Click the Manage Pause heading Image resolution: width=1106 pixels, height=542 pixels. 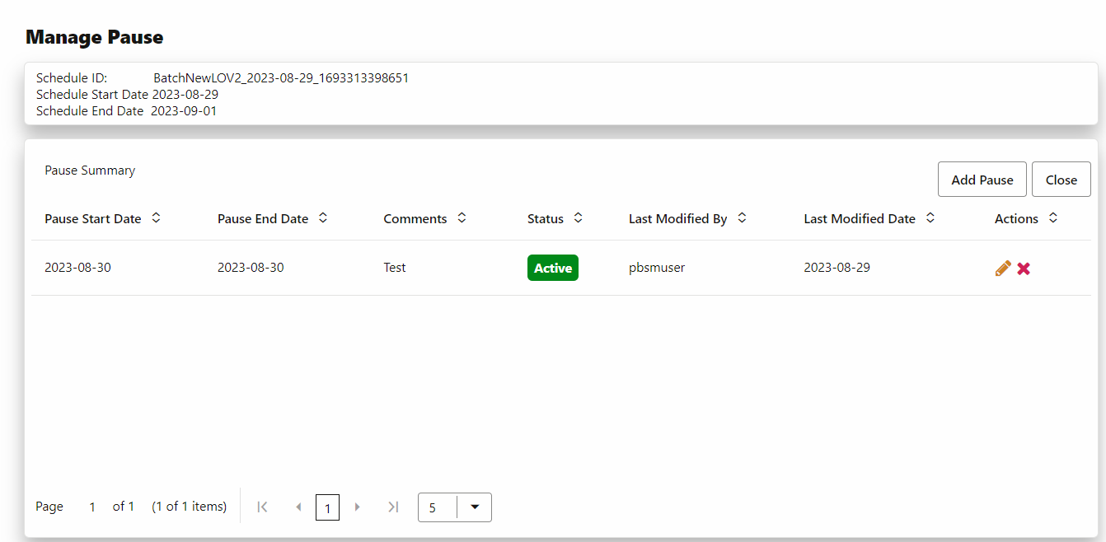coord(95,37)
